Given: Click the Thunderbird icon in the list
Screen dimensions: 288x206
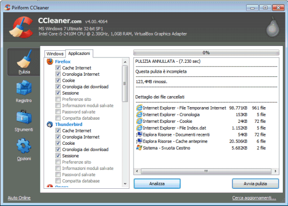Looking at the screenshot, I should pyautogui.click(x=50, y=124).
